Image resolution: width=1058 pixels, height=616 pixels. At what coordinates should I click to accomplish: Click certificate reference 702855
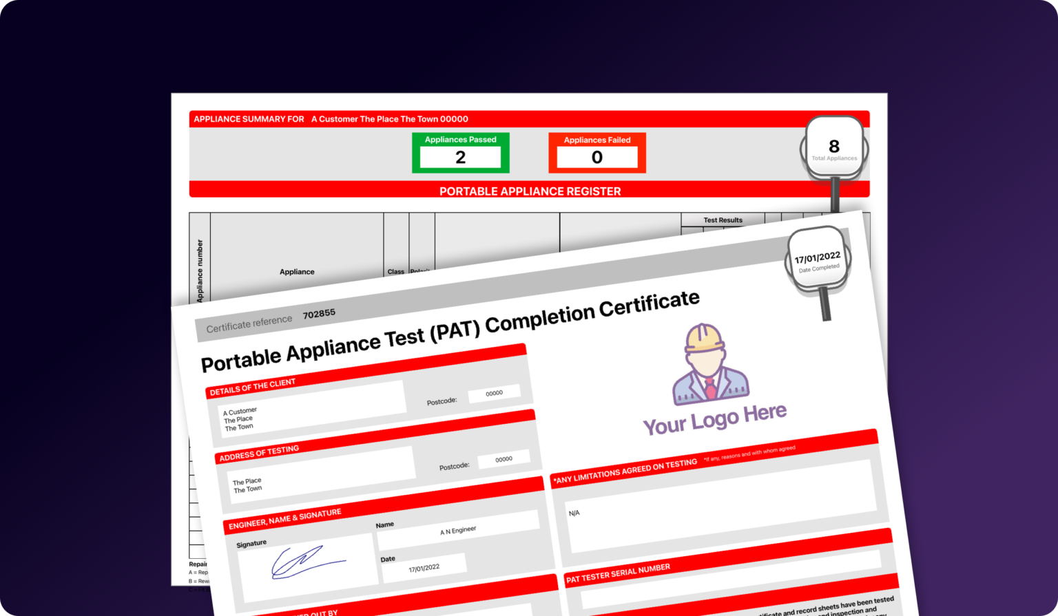point(320,312)
